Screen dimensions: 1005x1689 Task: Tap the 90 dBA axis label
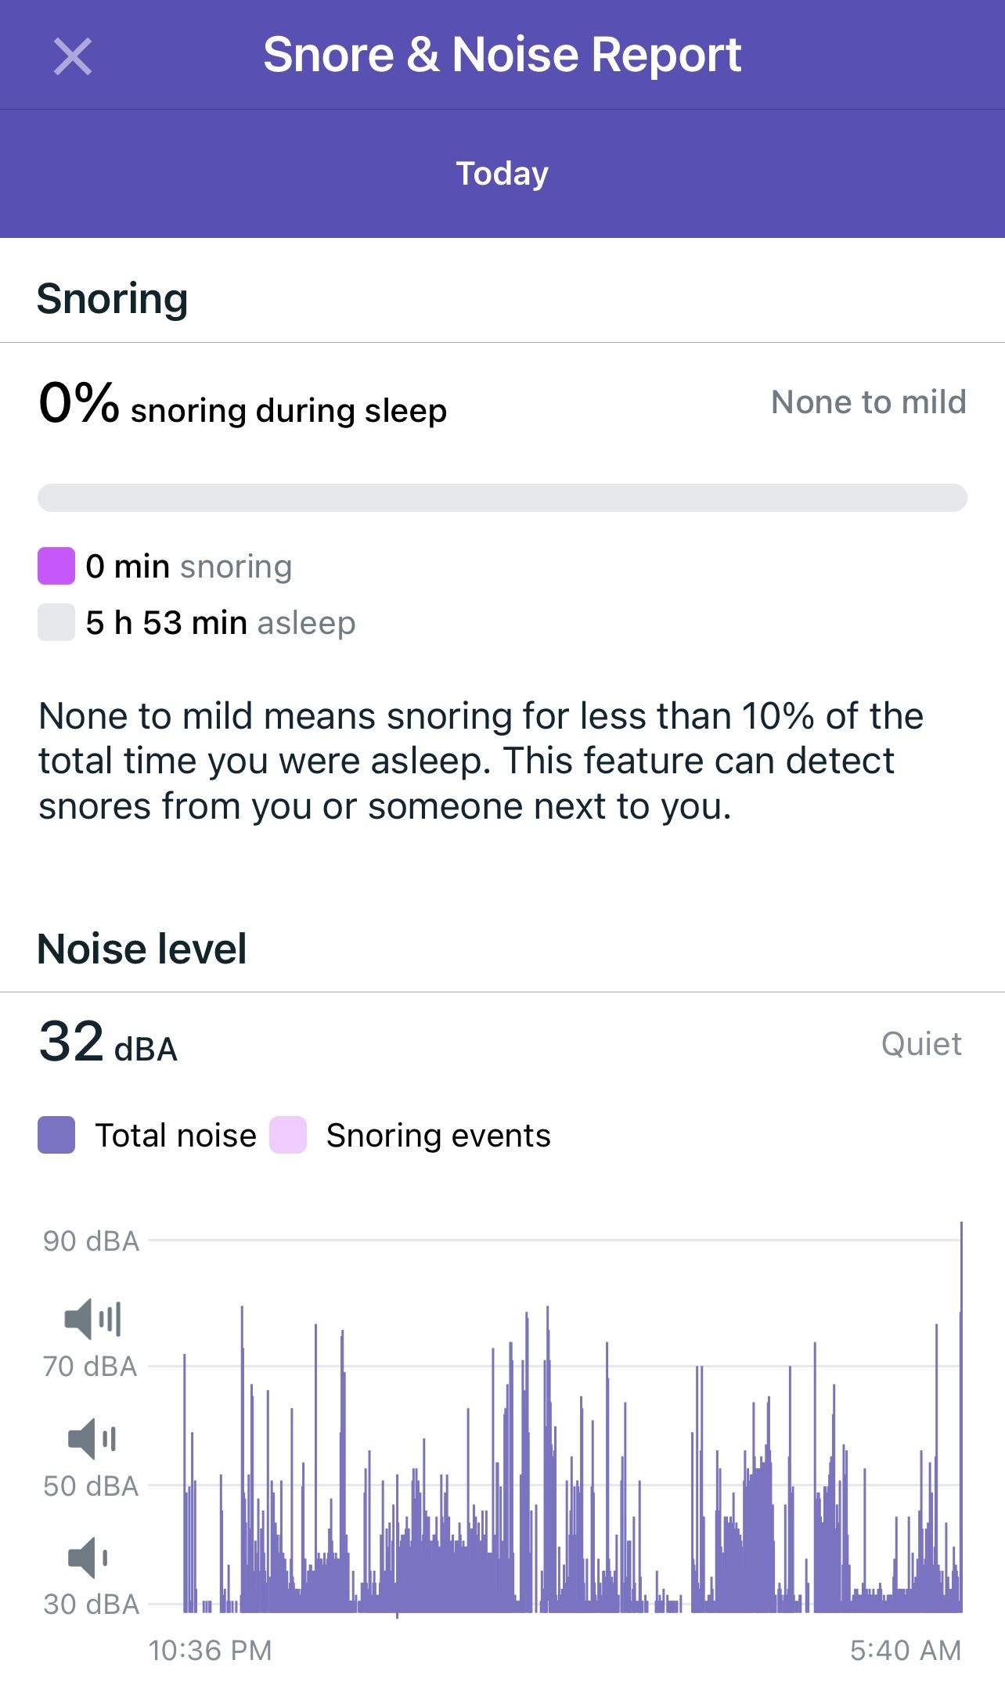point(91,1241)
